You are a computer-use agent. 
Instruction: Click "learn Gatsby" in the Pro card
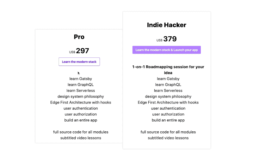tap(81, 79)
